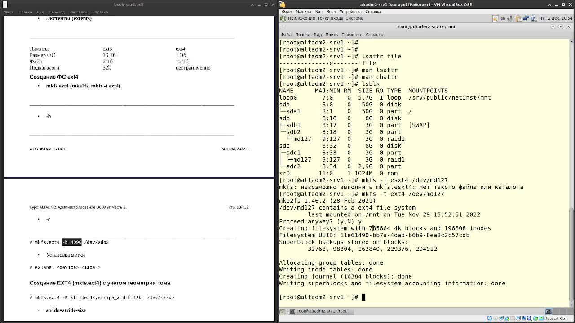The image size is (575, 323).
Task: Click 'стр. 93/132' page number in PDF
Action: click(239, 207)
